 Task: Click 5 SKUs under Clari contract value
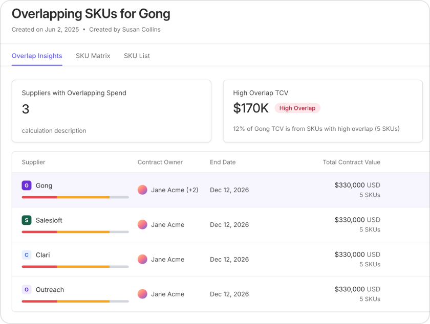pos(370,264)
